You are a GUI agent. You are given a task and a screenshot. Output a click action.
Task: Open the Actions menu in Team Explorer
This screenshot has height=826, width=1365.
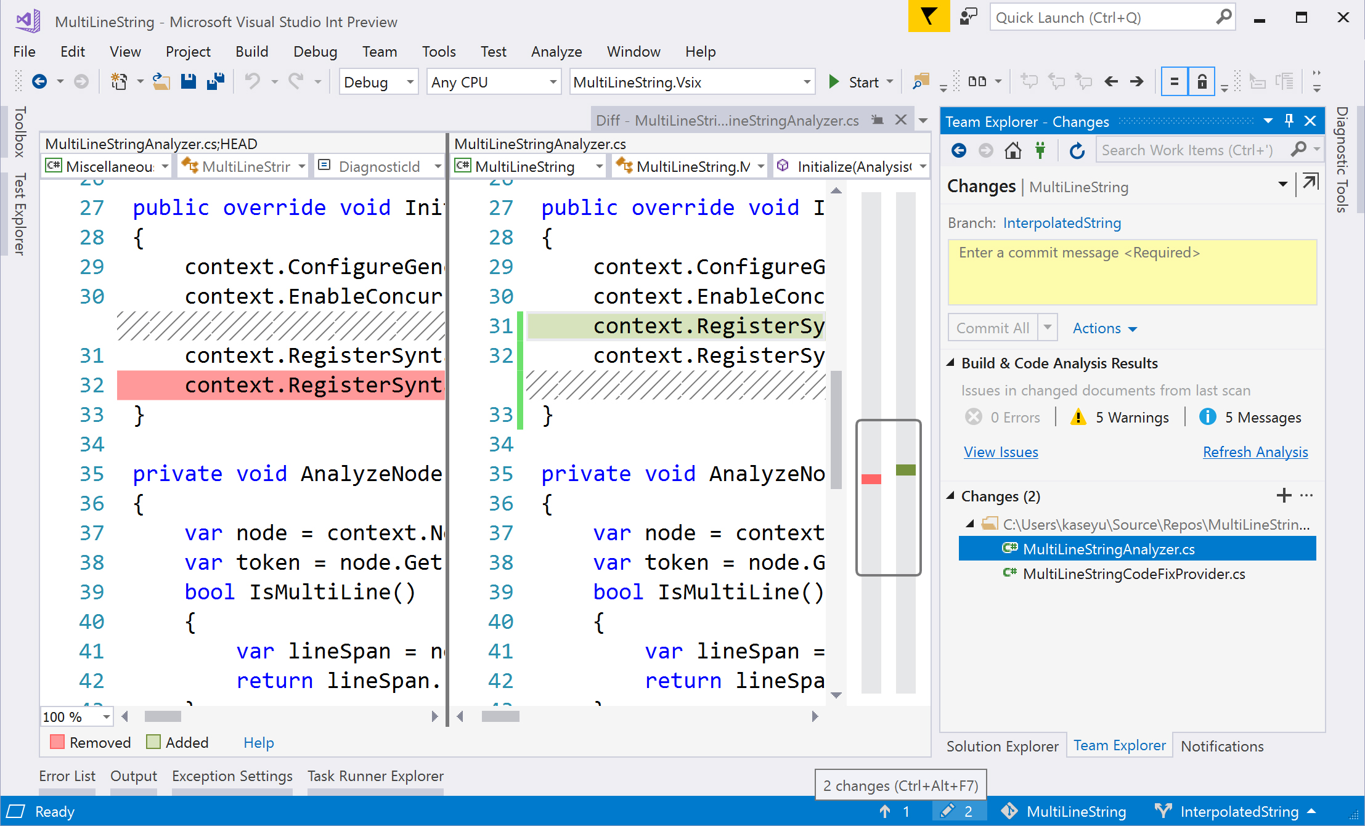coord(1102,327)
